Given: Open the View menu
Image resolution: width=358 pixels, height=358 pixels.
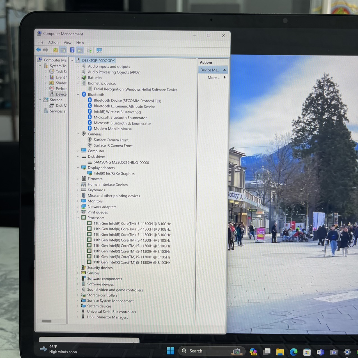Looking at the screenshot, I should coord(67,43).
